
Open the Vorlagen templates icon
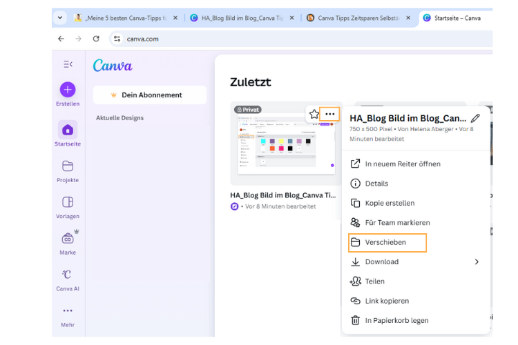[68, 202]
